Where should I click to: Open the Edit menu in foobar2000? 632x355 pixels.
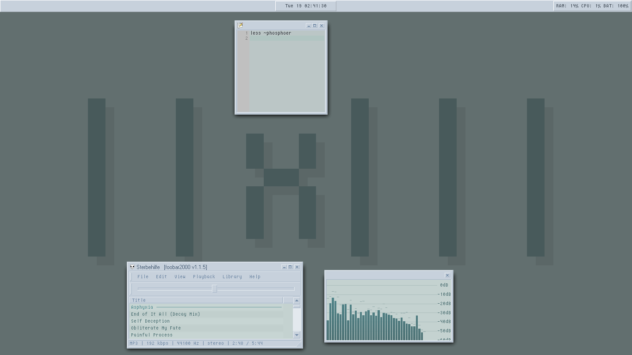point(161,276)
